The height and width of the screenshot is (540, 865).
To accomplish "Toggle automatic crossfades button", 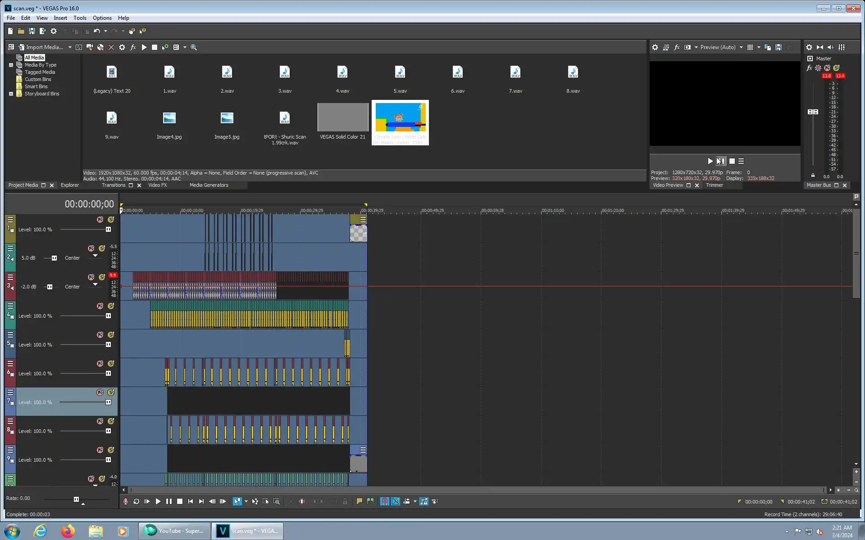I will click(396, 501).
